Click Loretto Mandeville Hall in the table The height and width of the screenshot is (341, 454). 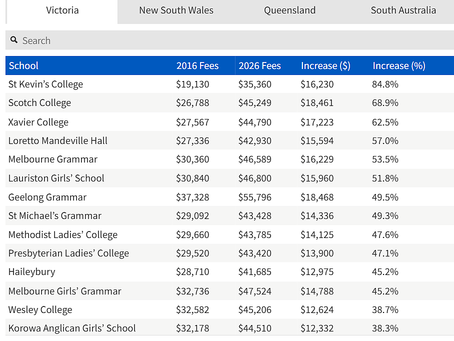point(58,140)
